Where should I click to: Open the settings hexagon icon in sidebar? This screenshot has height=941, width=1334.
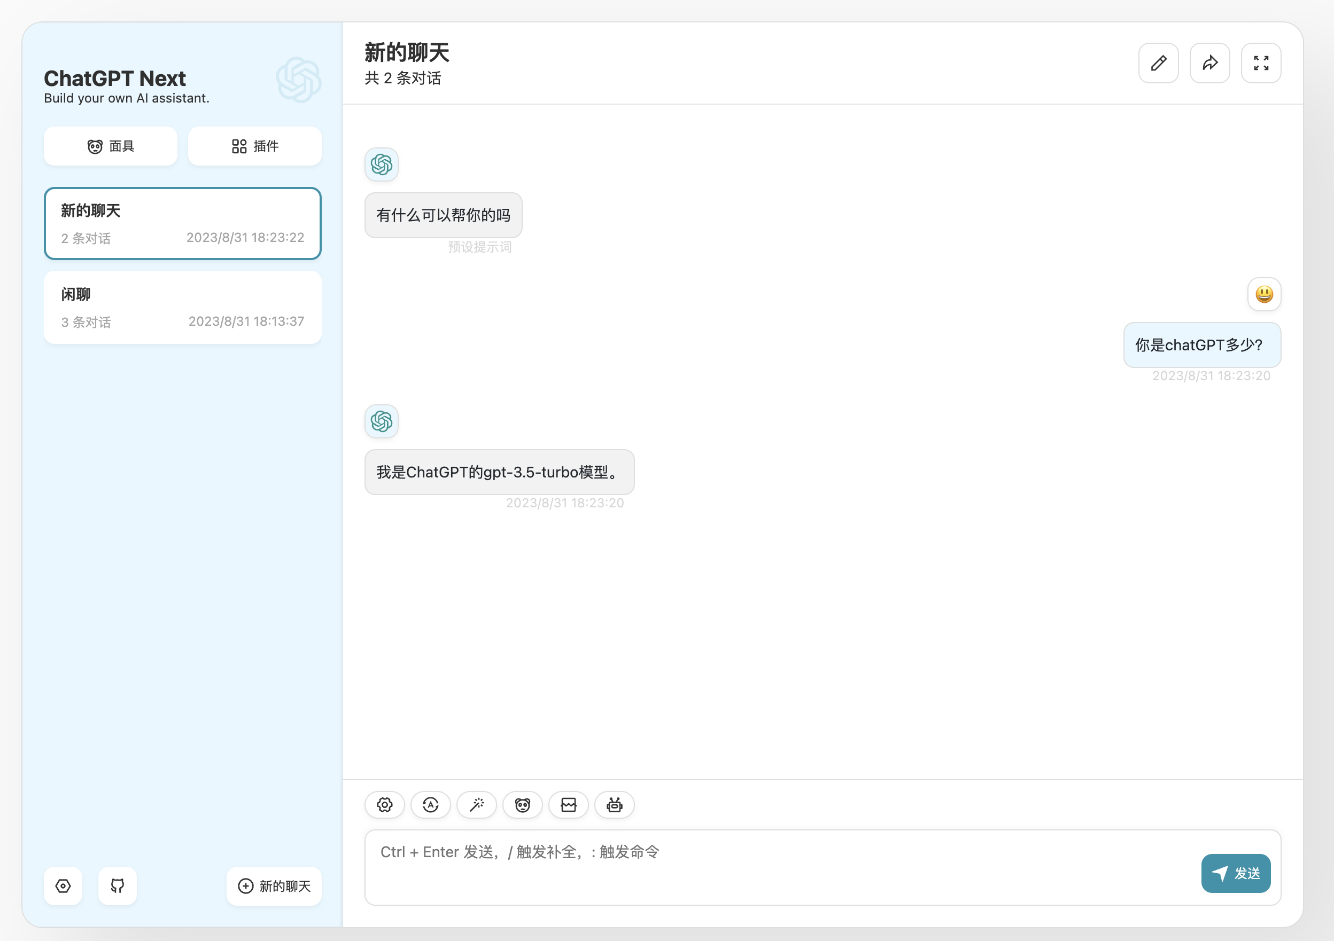pyautogui.click(x=63, y=886)
